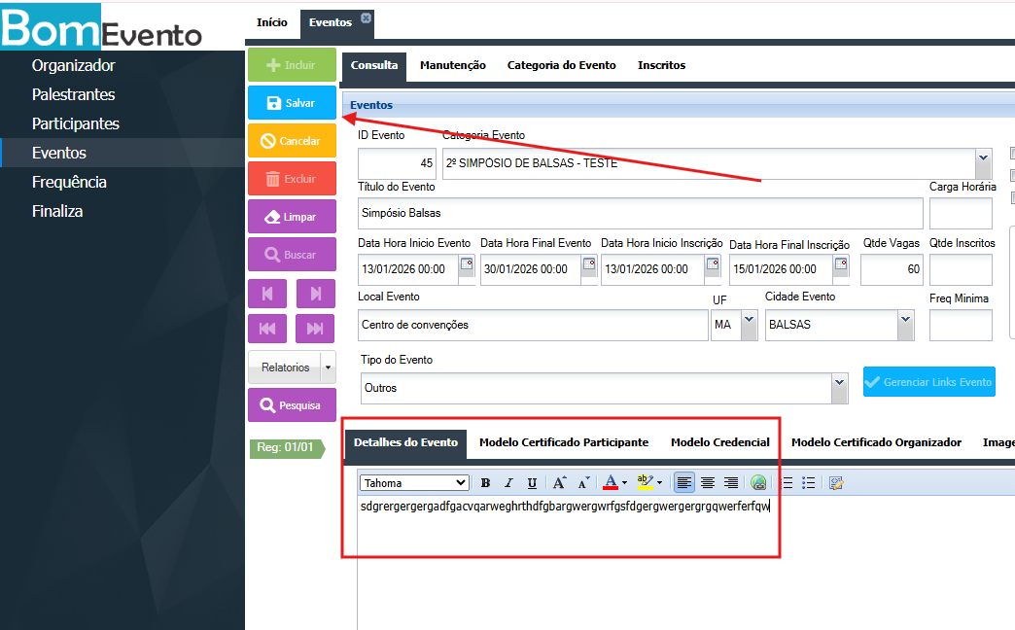Go to previous record with single-arrow button
Screen dimensions: 1015x630
[267, 294]
